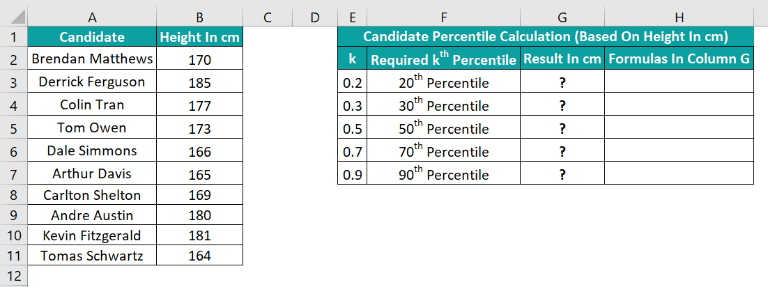This screenshot has width=768, height=287.
Task: Click result cell for 90th Percentile
Action: tap(562, 174)
